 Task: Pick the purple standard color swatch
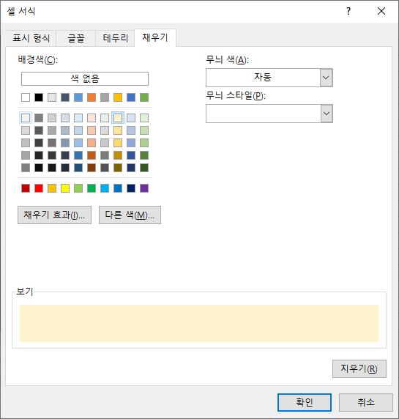(144, 188)
